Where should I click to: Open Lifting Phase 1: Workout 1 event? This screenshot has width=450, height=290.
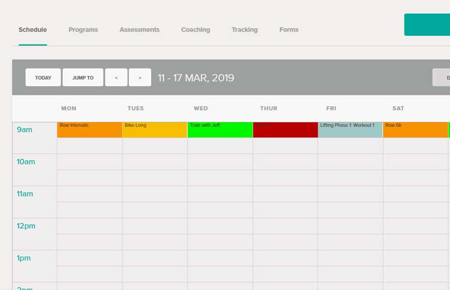pos(350,130)
